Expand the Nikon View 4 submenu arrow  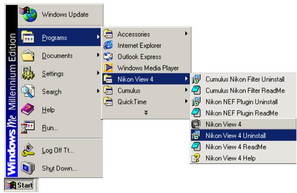coord(187,79)
